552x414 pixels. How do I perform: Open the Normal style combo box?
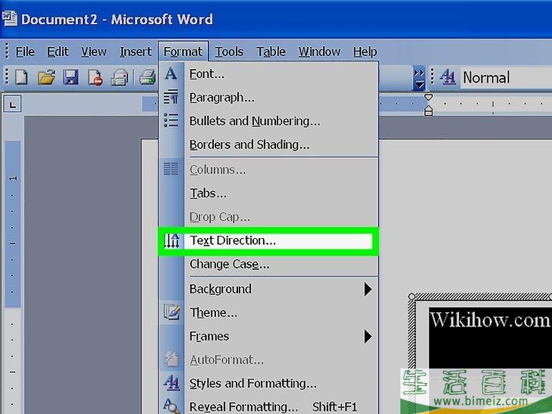pyautogui.click(x=506, y=77)
